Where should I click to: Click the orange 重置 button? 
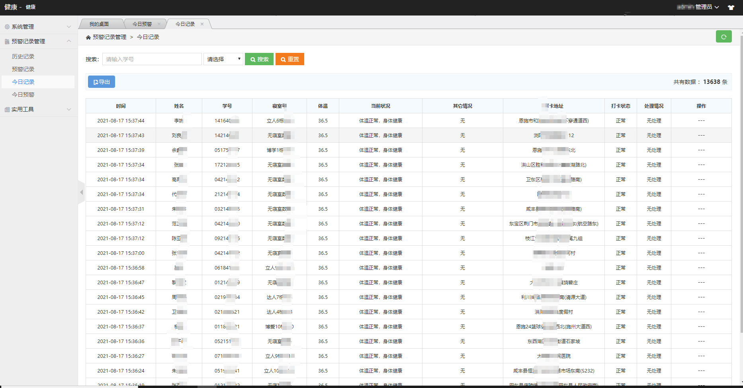pyautogui.click(x=290, y=59)
